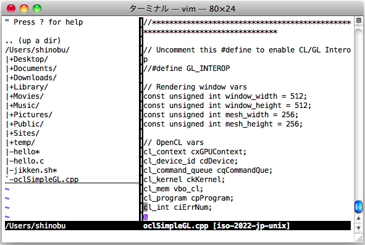This screenshot has width=365, height=245.
Task: Click the blue scrollbar thumb
Action: 358,207
